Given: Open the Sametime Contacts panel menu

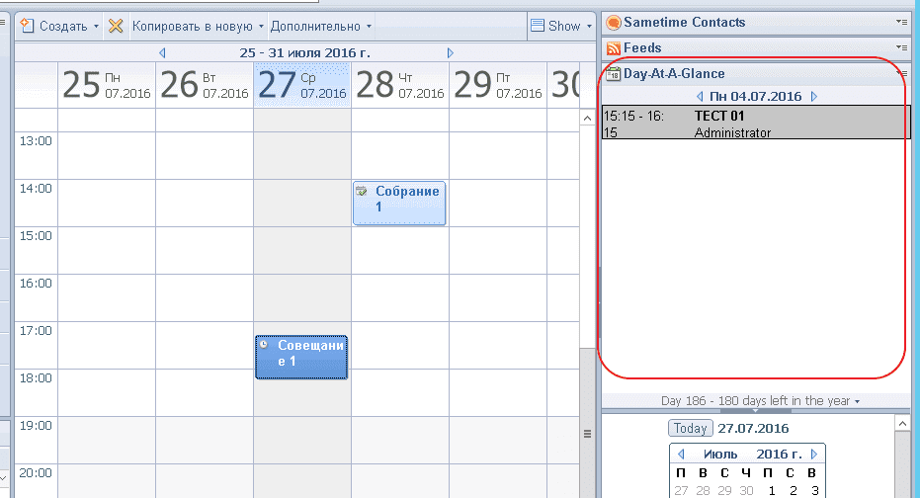Looking at the screenshot, I should (900, 22).
